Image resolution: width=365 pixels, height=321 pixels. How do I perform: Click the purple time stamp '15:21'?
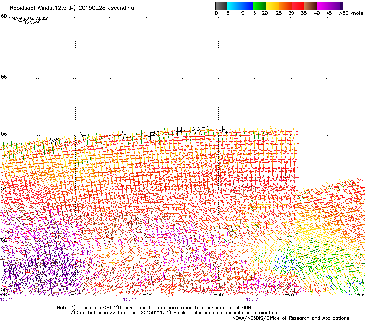tap(6, 300)
